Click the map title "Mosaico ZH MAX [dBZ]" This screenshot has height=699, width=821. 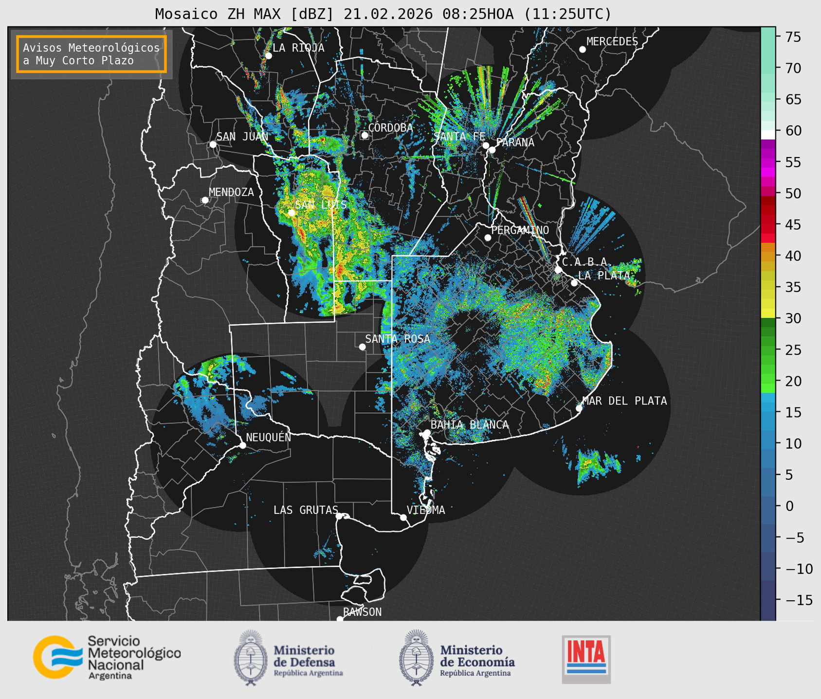pos(244,14)
